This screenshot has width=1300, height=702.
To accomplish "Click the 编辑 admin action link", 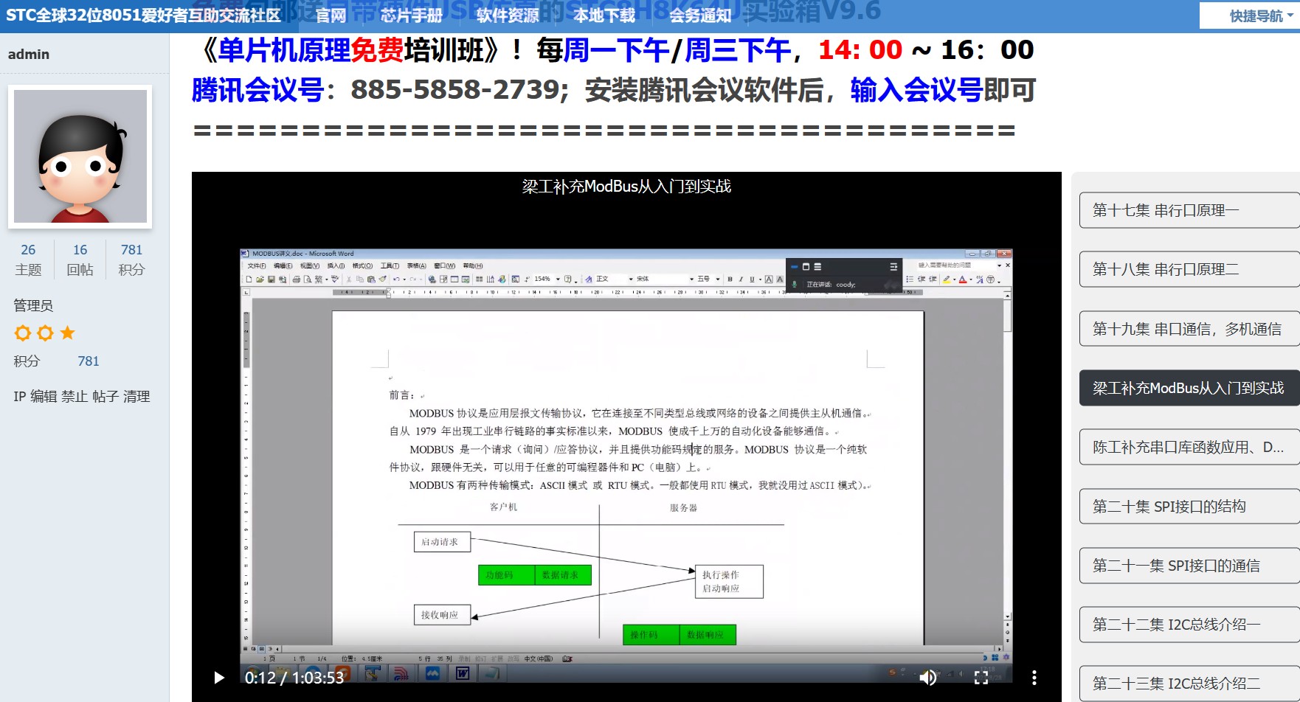I will [44, 397].
